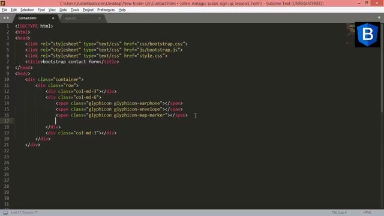The image size is (384, 216).
Task: Click the unsaved dot on Contact.html tab
Action: [53, 18]
